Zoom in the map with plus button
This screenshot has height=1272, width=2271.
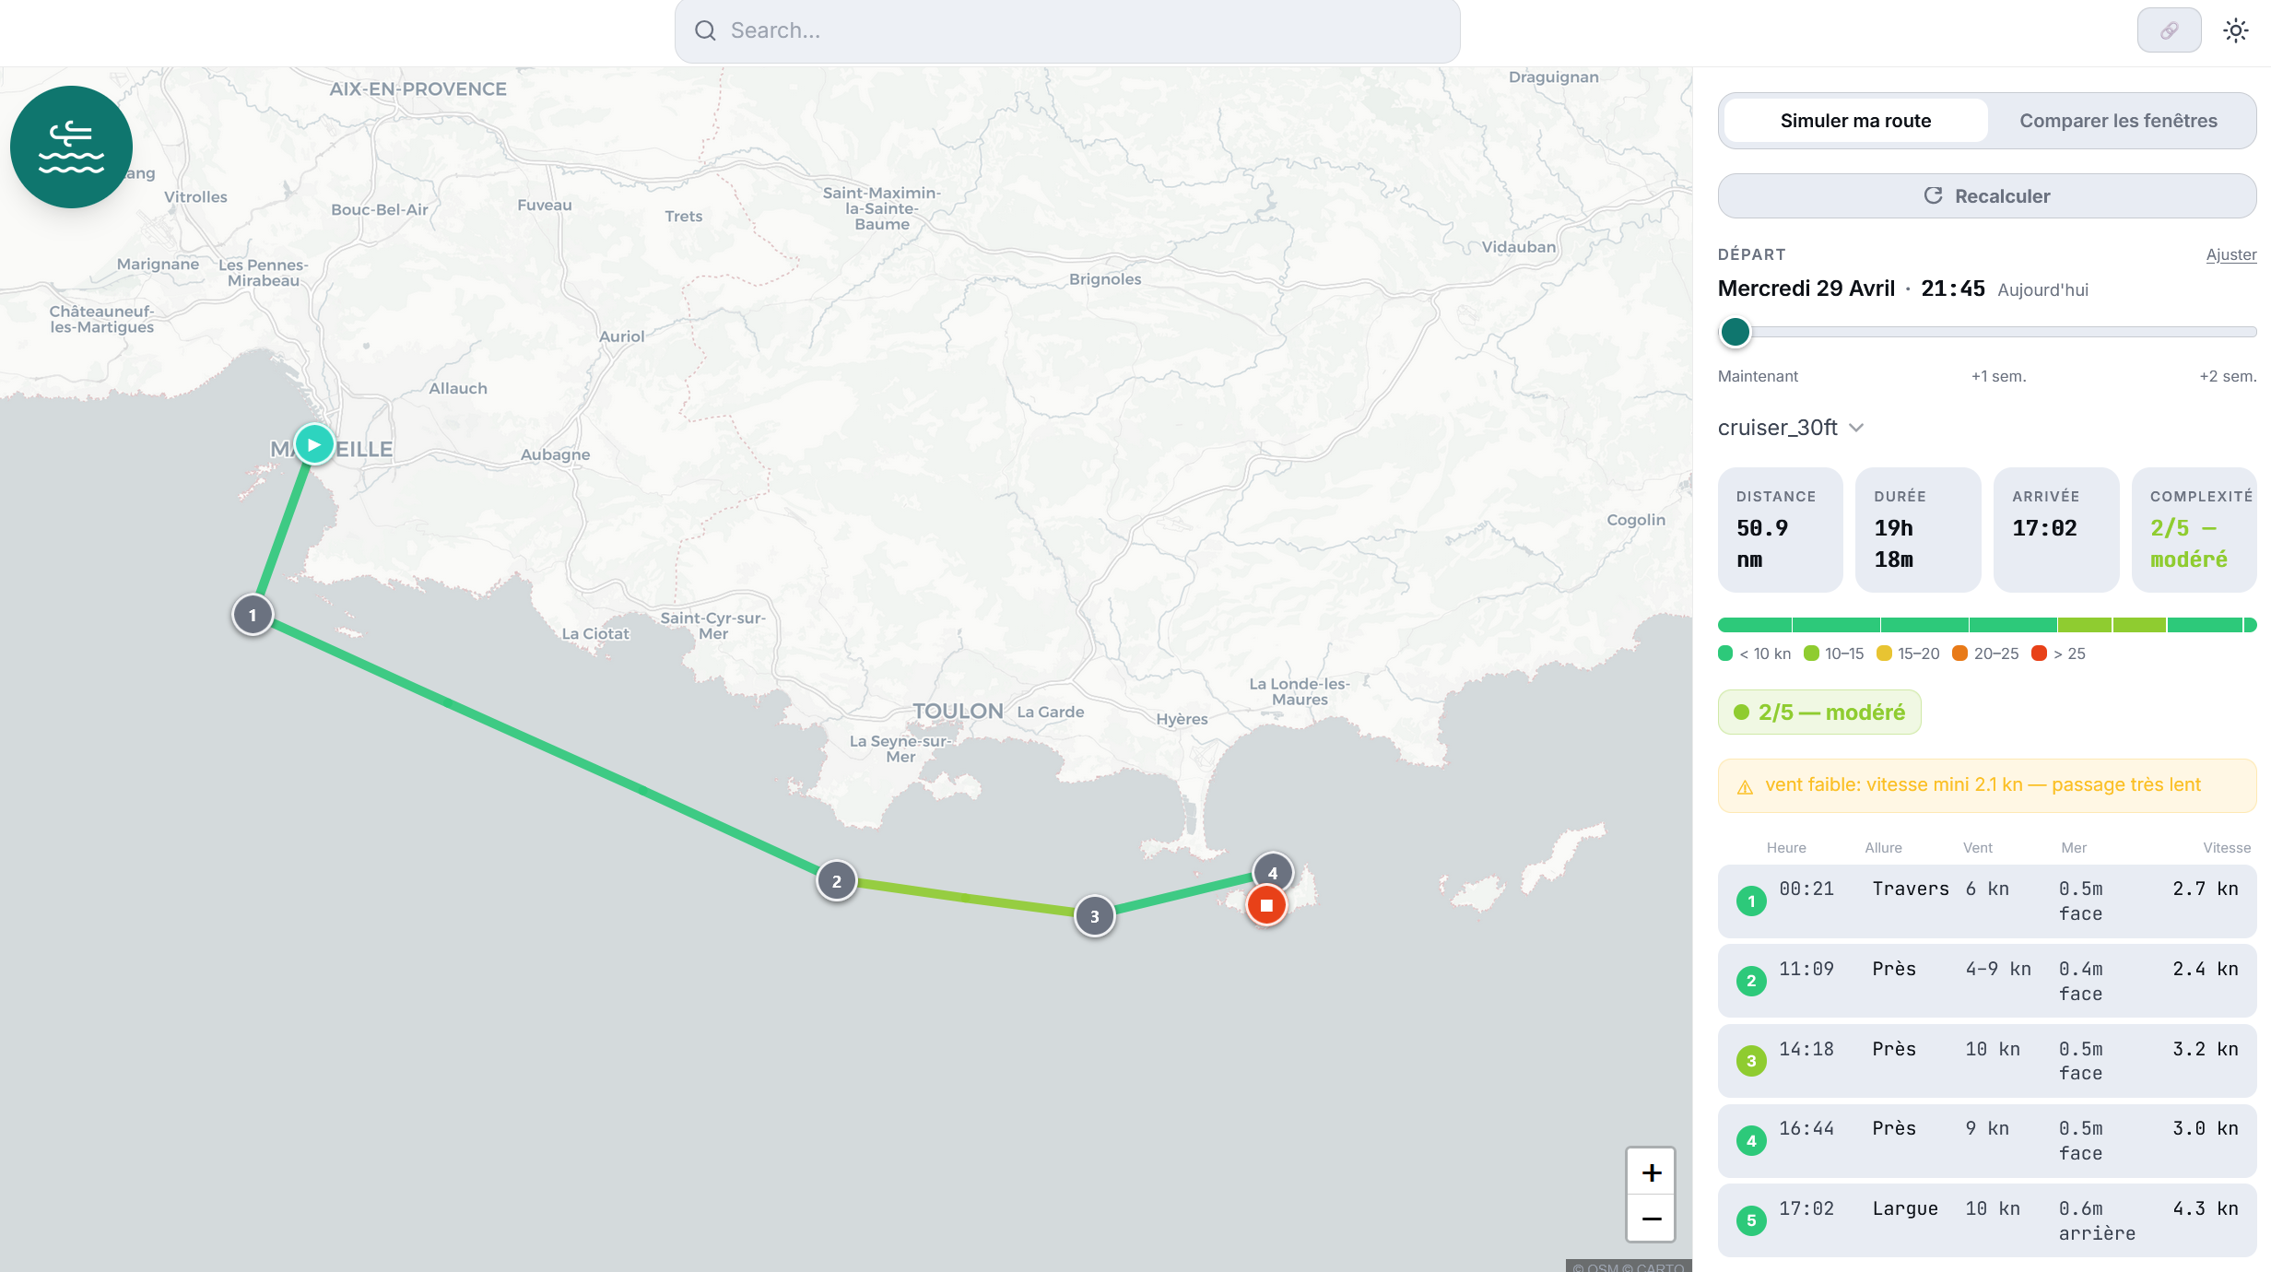pyautogui.click(x=1651, y=1172)
